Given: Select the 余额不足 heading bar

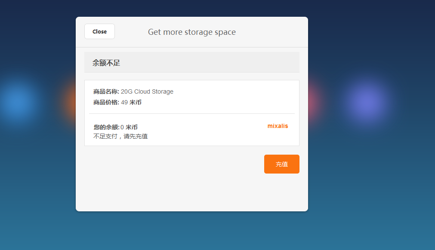Looking at the screenshot, I should pyautogui.click(x=191, y=63).
